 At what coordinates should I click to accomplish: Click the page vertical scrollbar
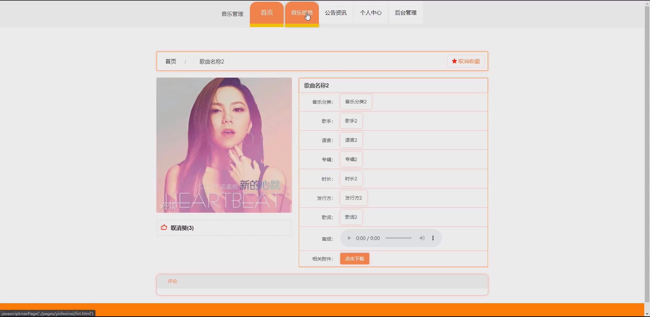(x=647, y=154)
